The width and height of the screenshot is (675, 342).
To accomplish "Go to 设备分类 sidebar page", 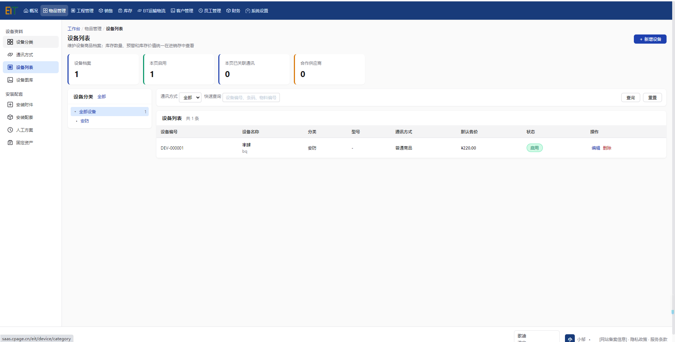I will (x=31, y=42).
